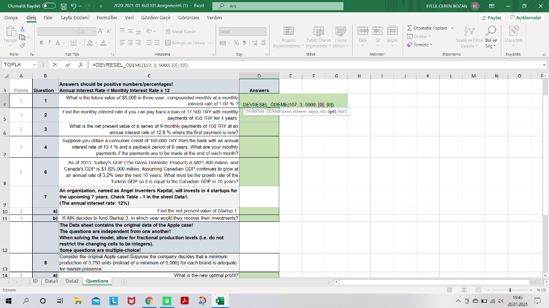Switch to the Veri tab
The height and width of the screenshot is (308, 549).
click(129, 18)
